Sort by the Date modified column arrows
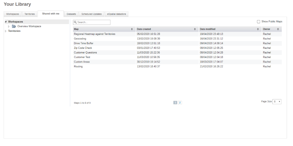The width and height of the screenshot is (293, 146). (x=258, y=29)
